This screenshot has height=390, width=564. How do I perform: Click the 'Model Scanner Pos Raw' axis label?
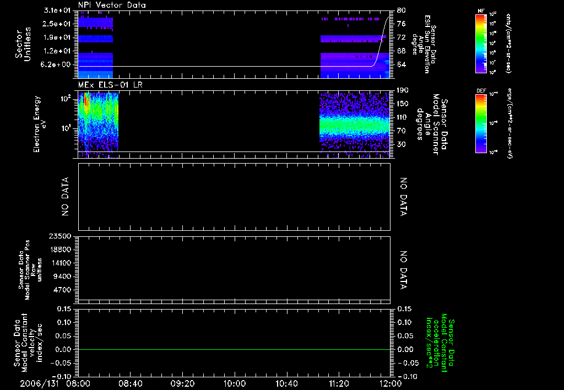point(30,269)
